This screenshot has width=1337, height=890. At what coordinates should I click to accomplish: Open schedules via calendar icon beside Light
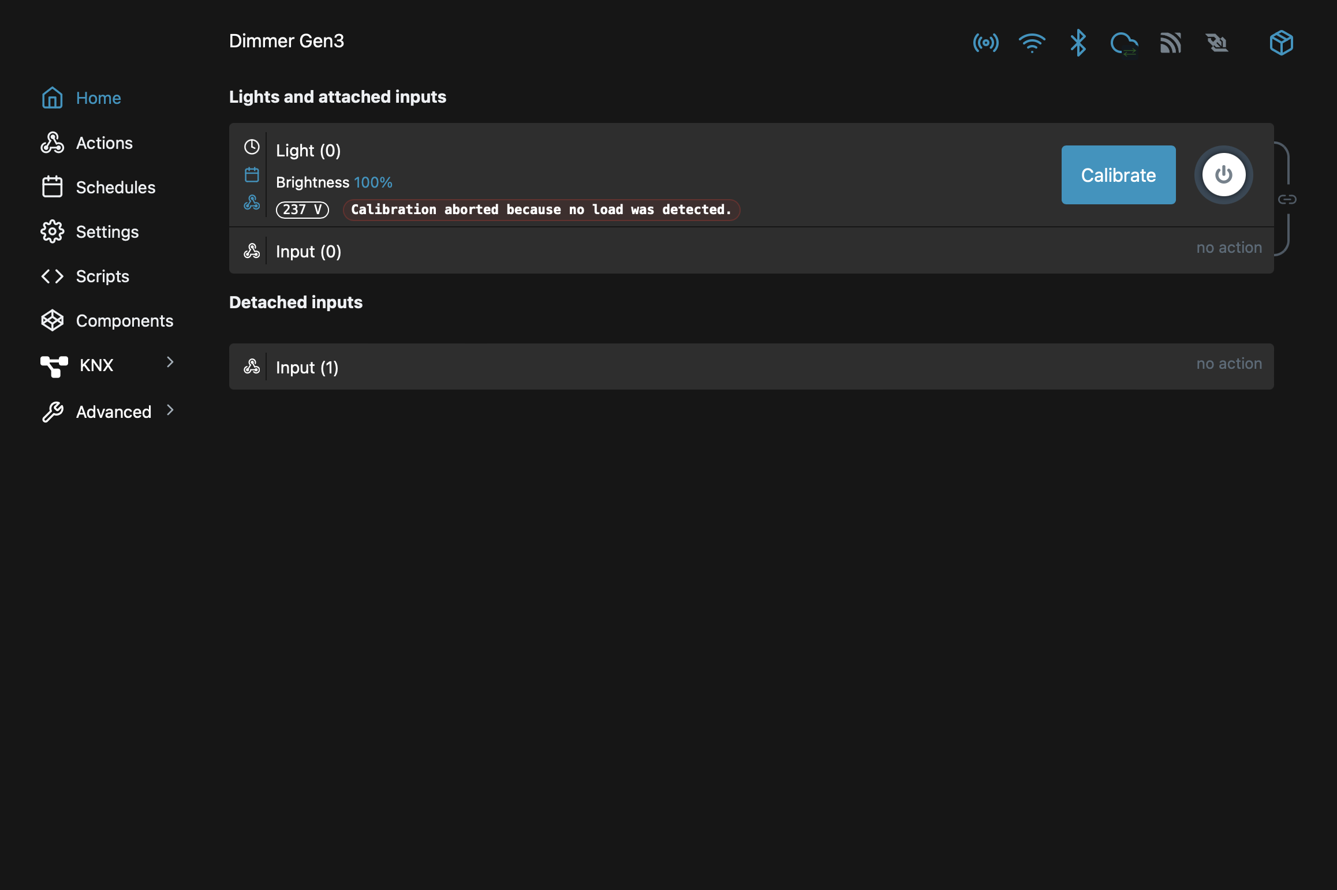point(252,174)
